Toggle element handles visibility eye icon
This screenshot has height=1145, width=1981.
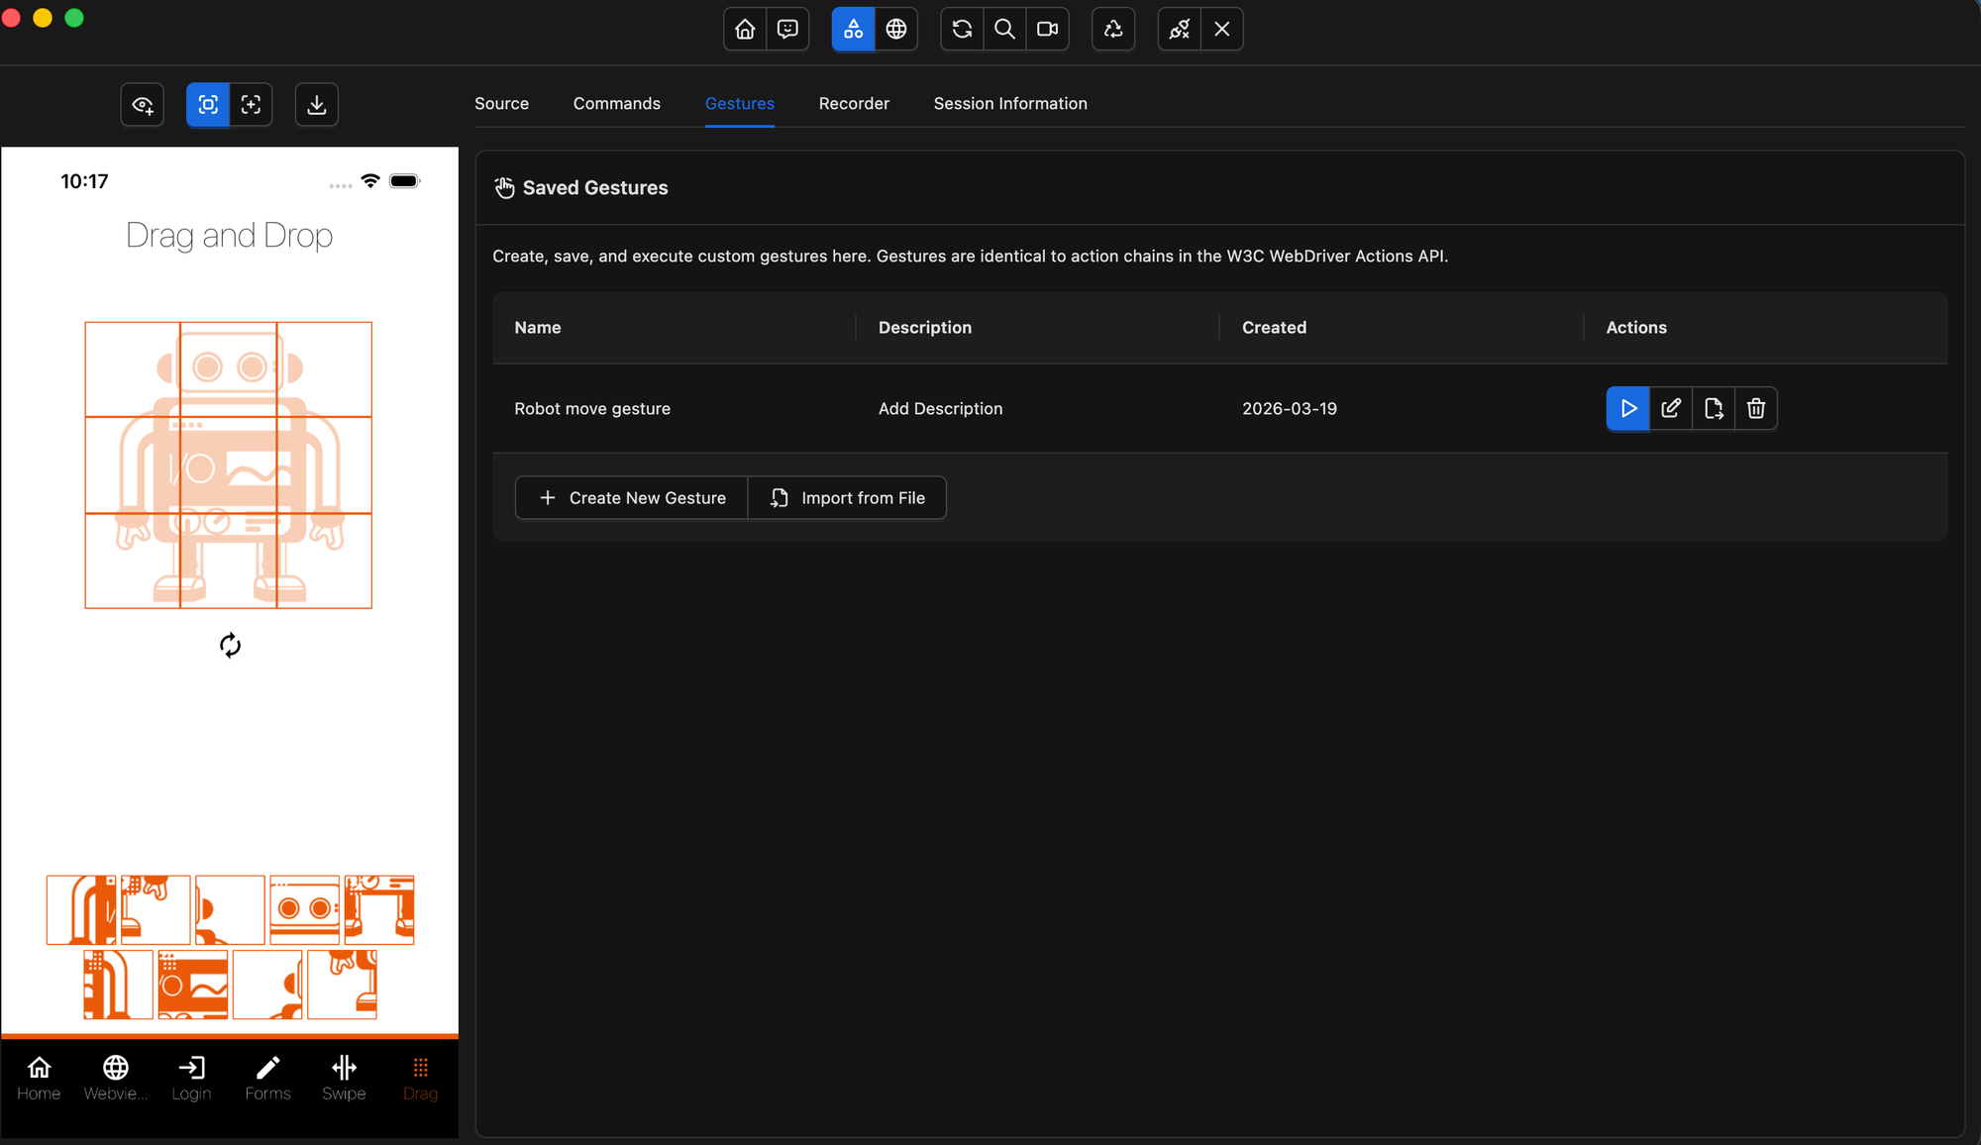143,104
